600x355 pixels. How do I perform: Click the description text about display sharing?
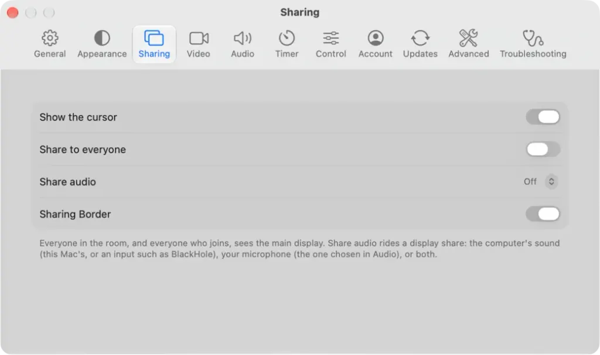[x=299, y=249]
